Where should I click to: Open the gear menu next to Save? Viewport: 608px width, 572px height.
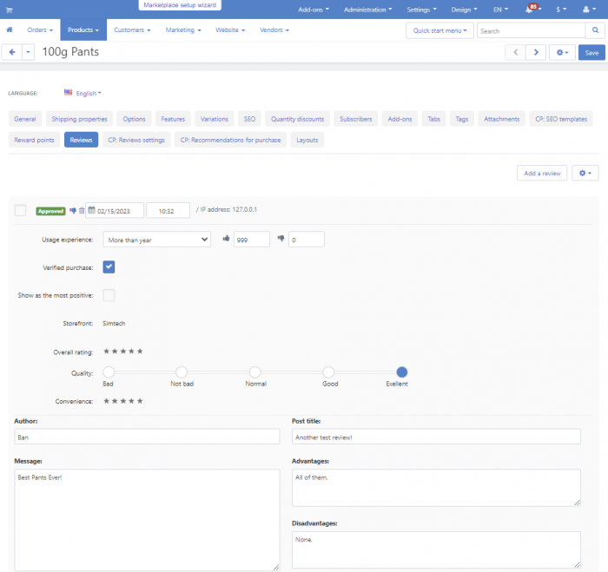(562, 52)
